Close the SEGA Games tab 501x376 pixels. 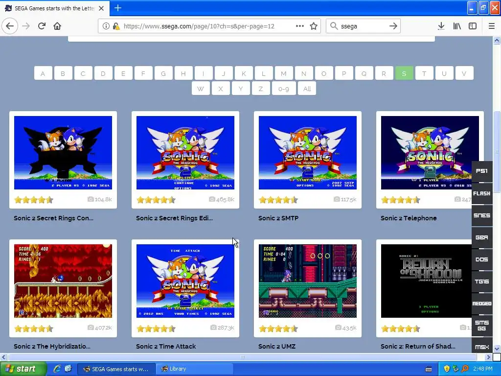[x=101, y=8]
